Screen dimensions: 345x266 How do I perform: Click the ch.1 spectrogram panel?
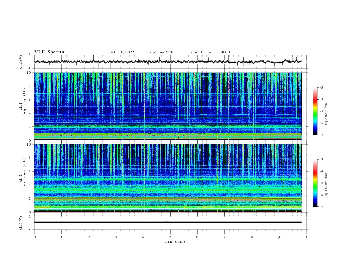click(x=168, y=106)
